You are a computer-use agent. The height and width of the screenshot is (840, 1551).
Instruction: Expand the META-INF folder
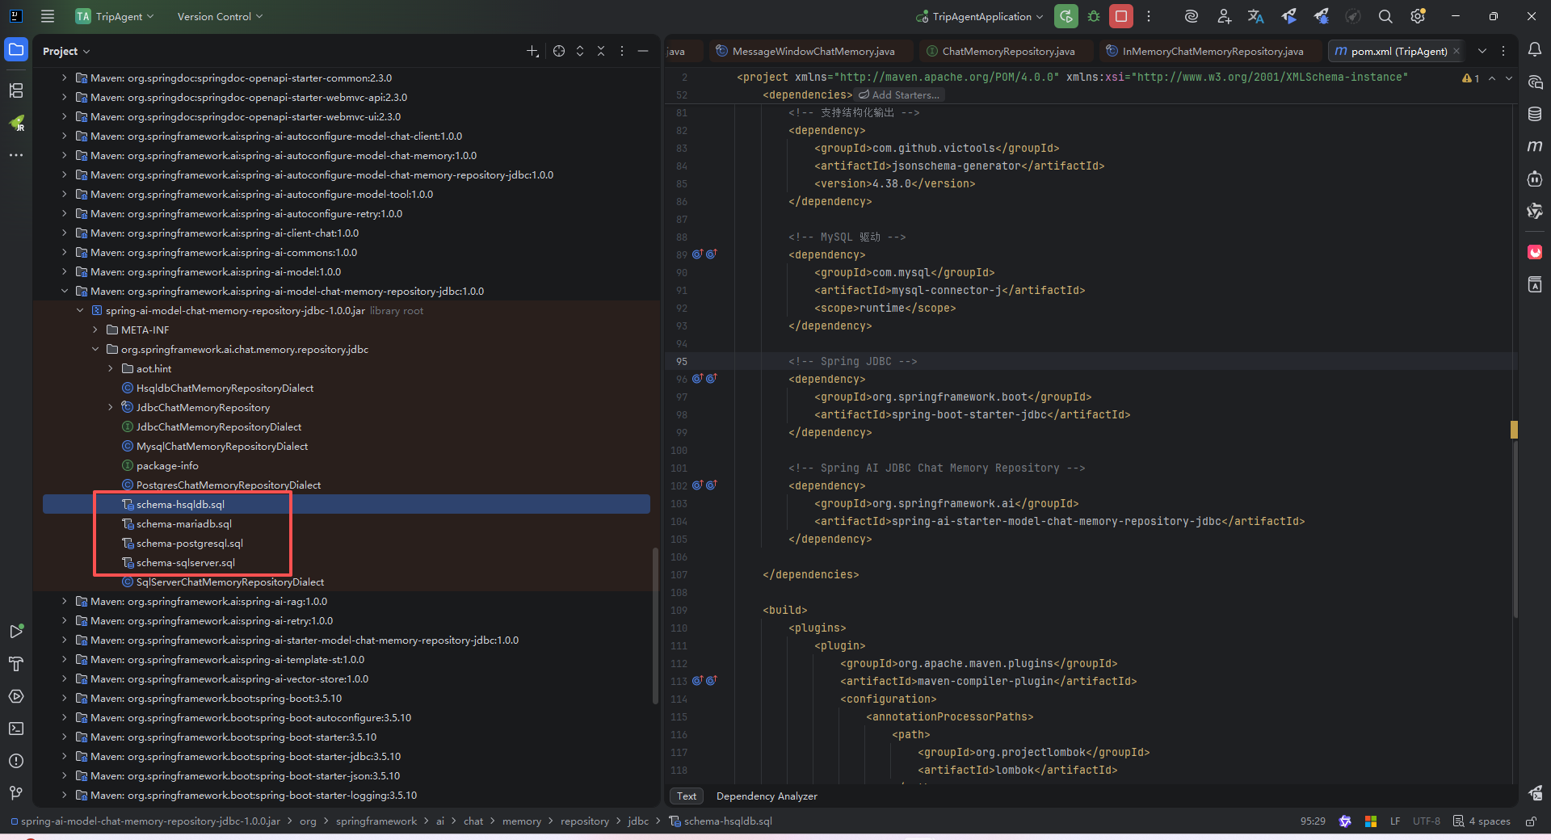[95, 330]
